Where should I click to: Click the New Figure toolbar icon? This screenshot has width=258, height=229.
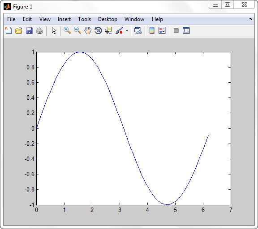coord(9,30)
